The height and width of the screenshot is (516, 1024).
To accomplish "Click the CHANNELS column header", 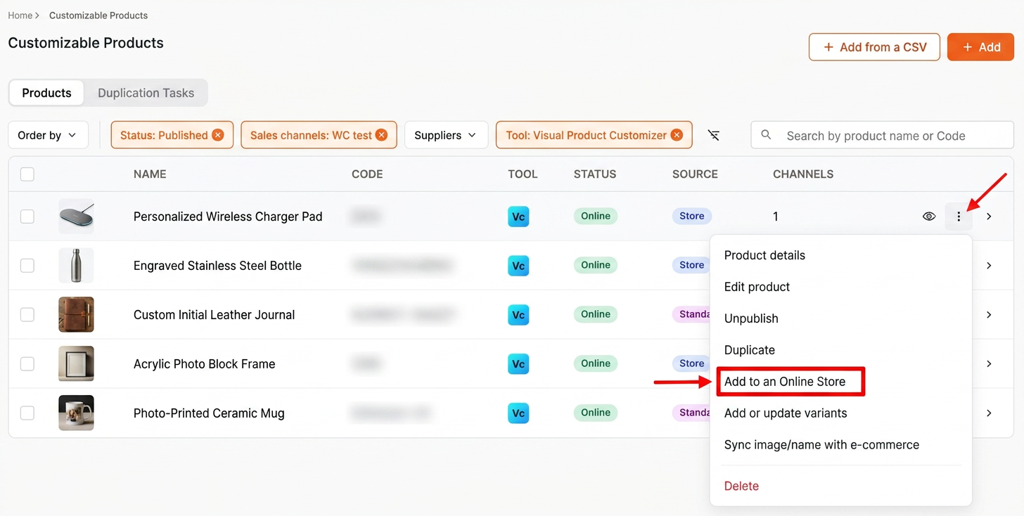I will click(803, 174).
